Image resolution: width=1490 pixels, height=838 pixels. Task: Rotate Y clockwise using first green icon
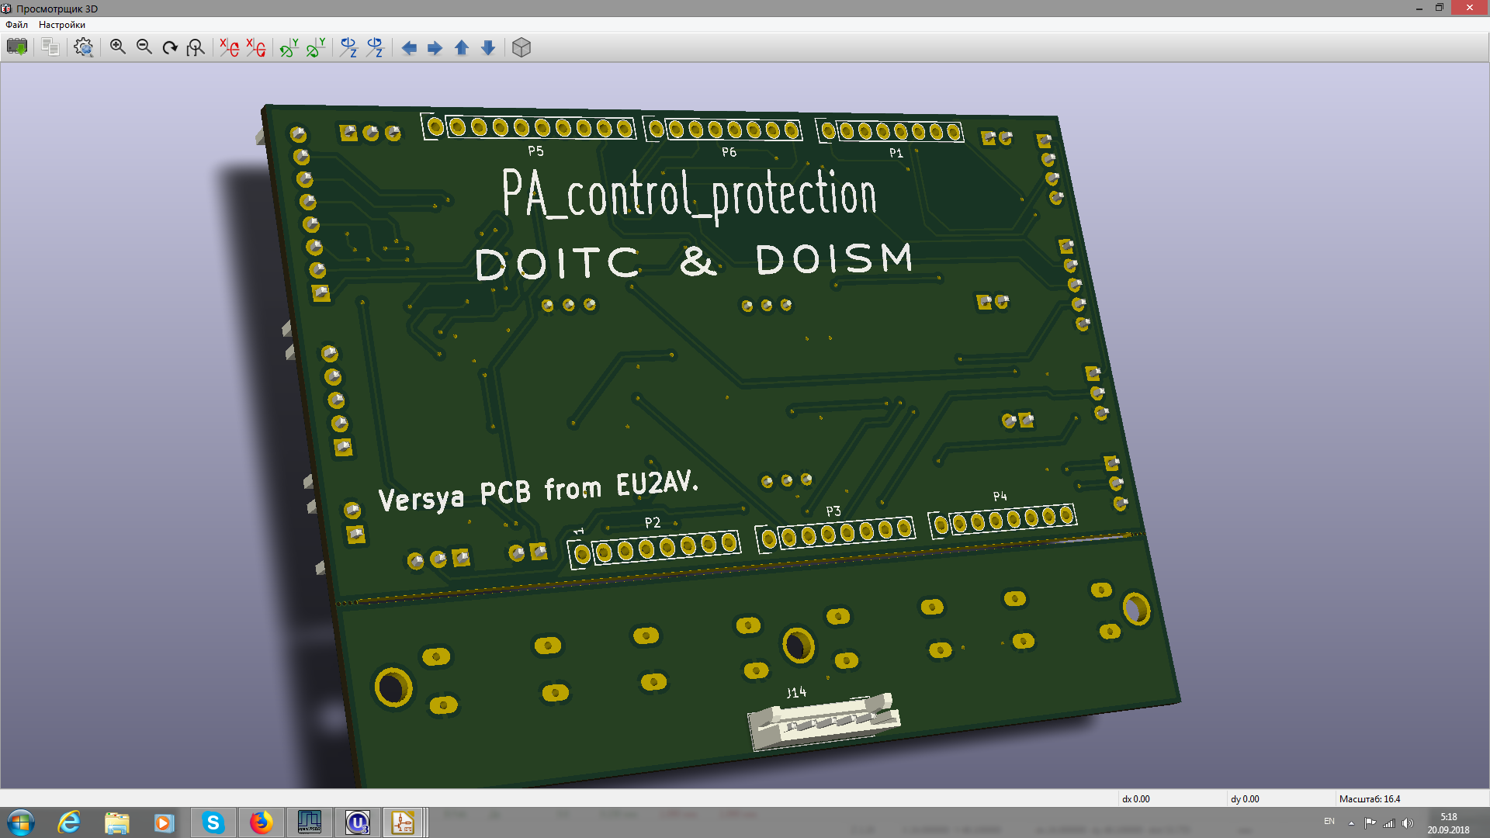[x=289, y=47]
